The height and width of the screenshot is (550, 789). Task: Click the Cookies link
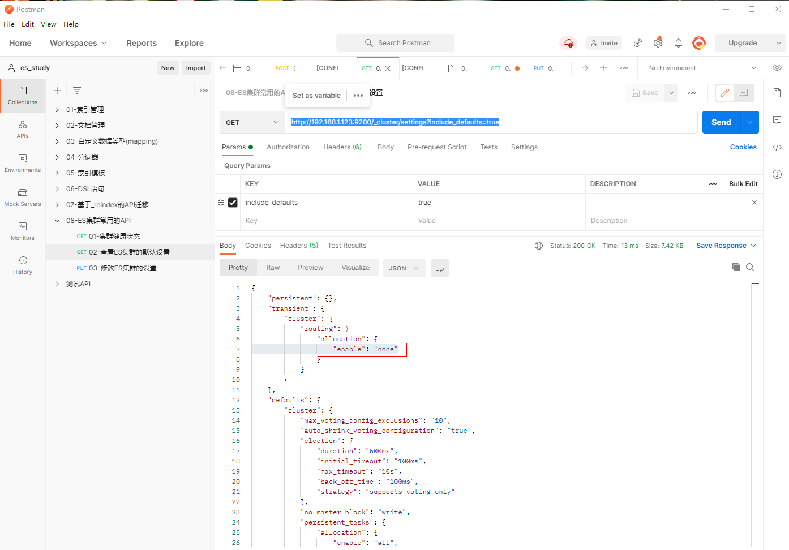tap(743, 147)
